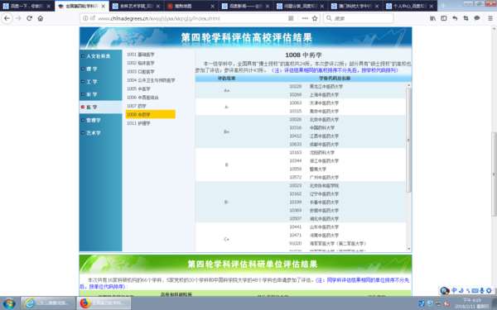The image size is (497, 310).
Task: Click the undo arrow icon in Firefox toolbar
Action: point(455,18)
